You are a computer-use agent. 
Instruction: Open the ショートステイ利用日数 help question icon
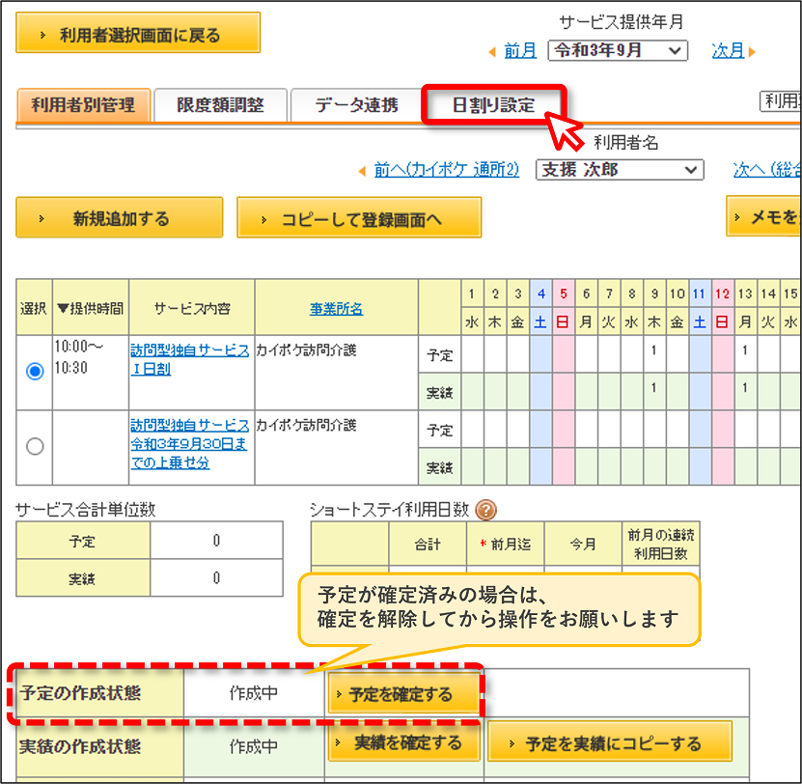point(485,510)
